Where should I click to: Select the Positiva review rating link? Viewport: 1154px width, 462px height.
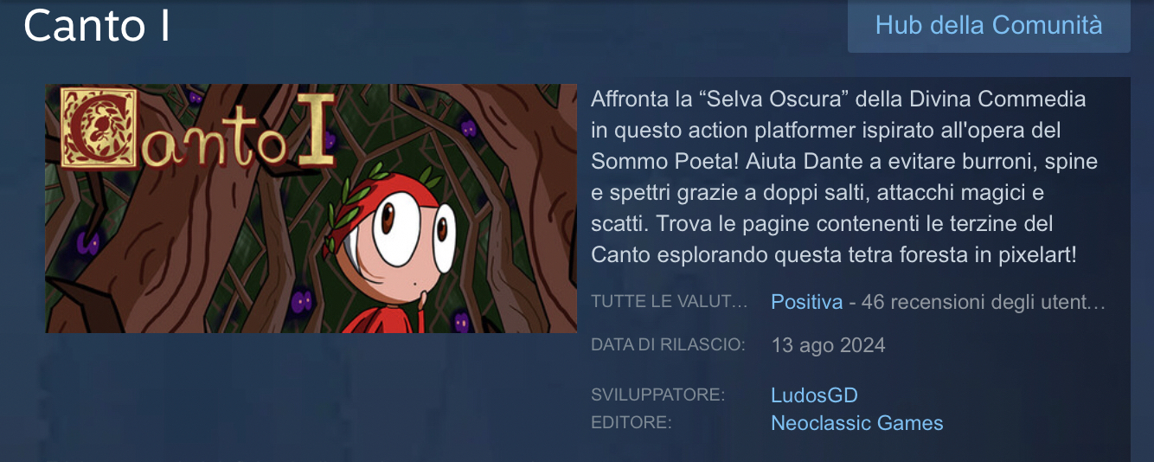806,302
